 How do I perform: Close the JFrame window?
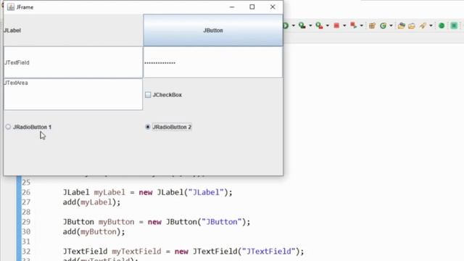[x=273, y=7]
